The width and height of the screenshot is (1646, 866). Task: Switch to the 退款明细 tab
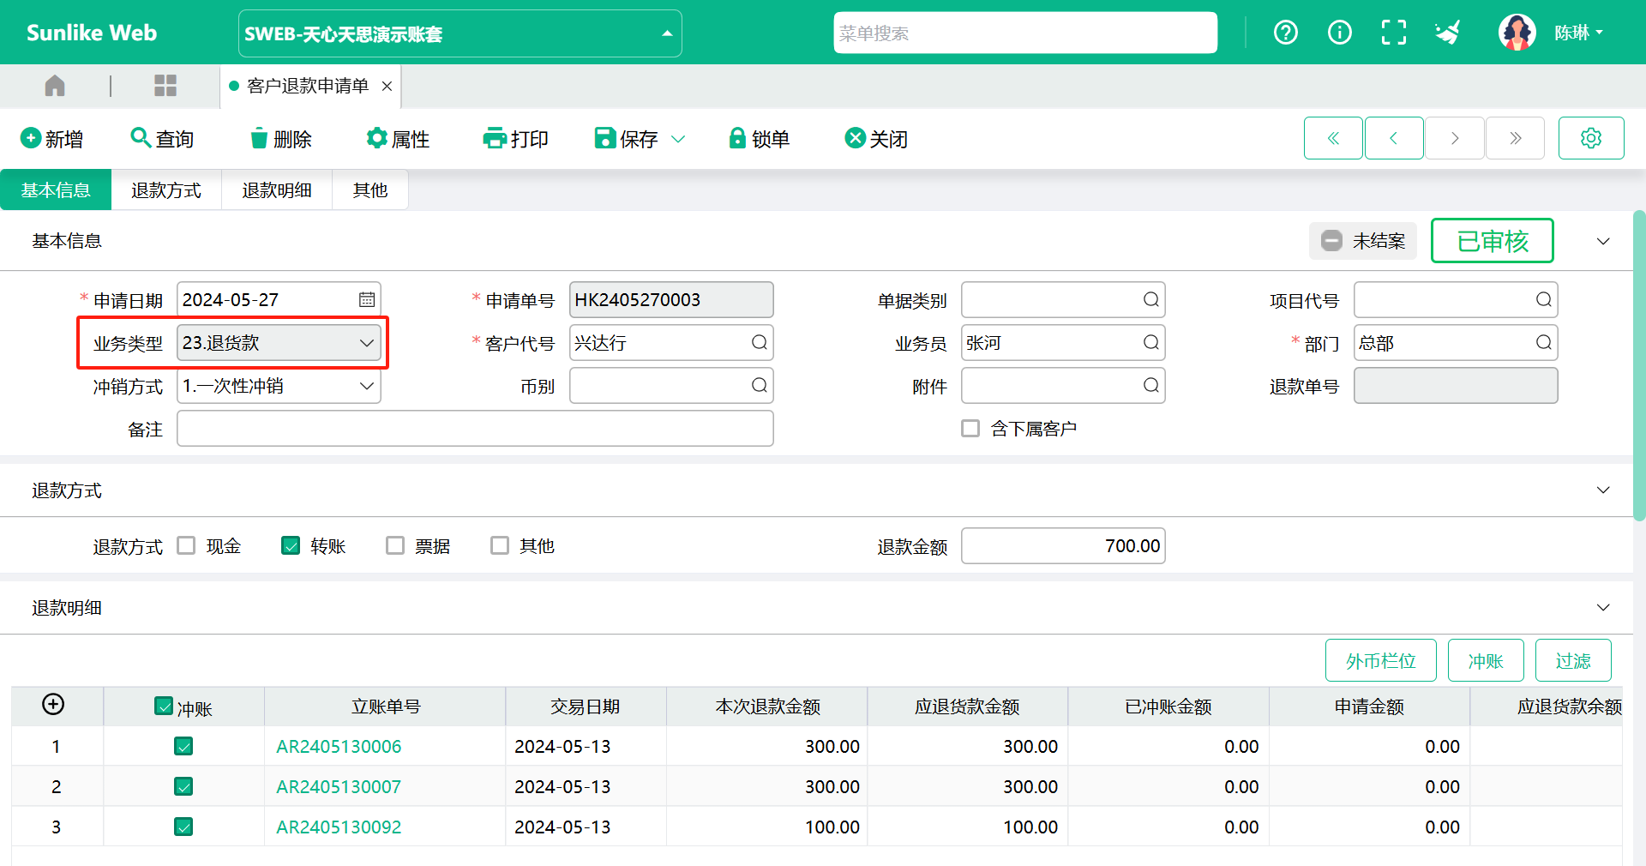pos(277,189)
